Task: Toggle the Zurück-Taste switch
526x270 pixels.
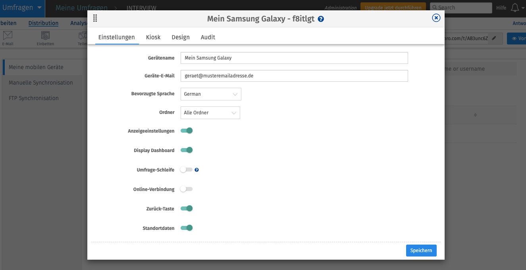Action: pyautogui.click(x=187, y=208)
